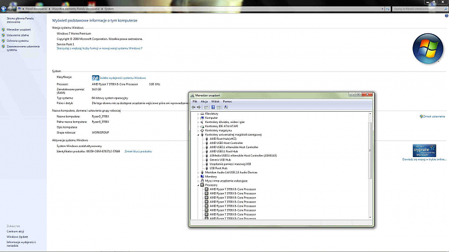The width and height of the screenshot is (449, 252).
Task: Click the Zmień klucz produktu link
Action: 138,152
